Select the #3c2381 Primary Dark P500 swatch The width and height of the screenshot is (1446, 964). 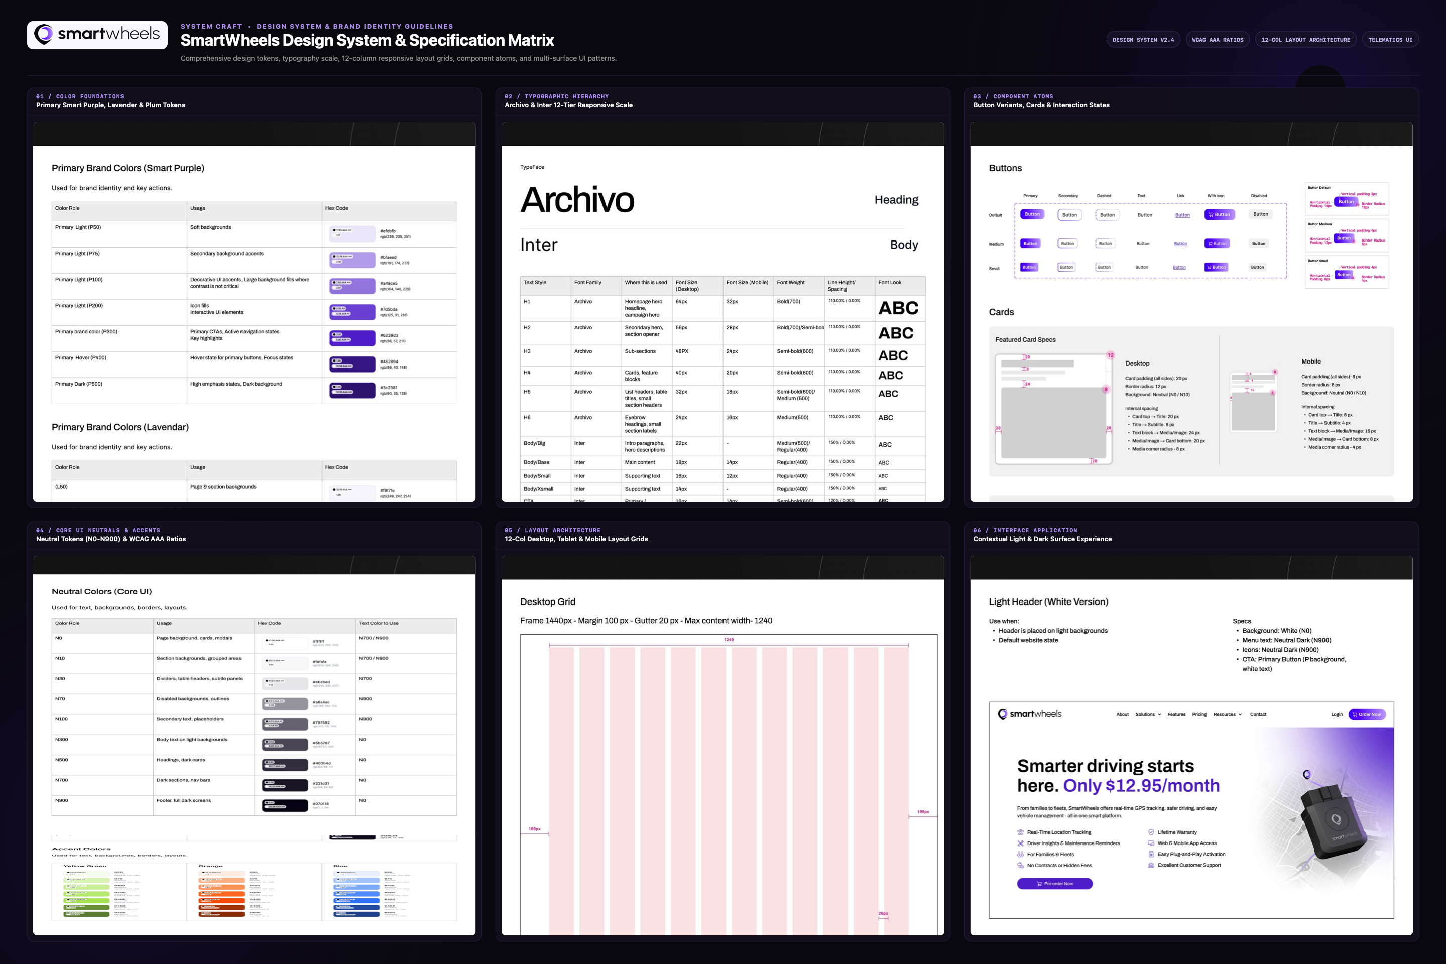[352, 391]
